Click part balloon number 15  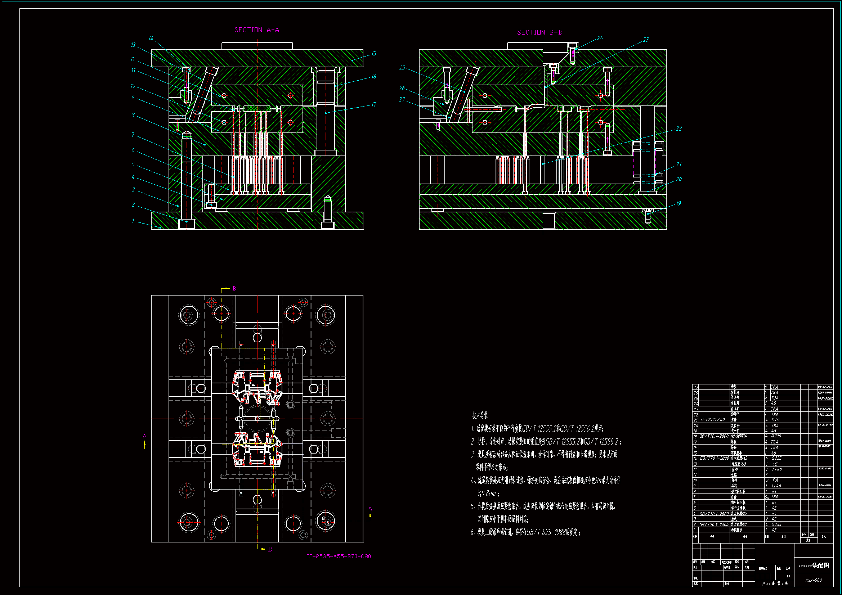373,54
